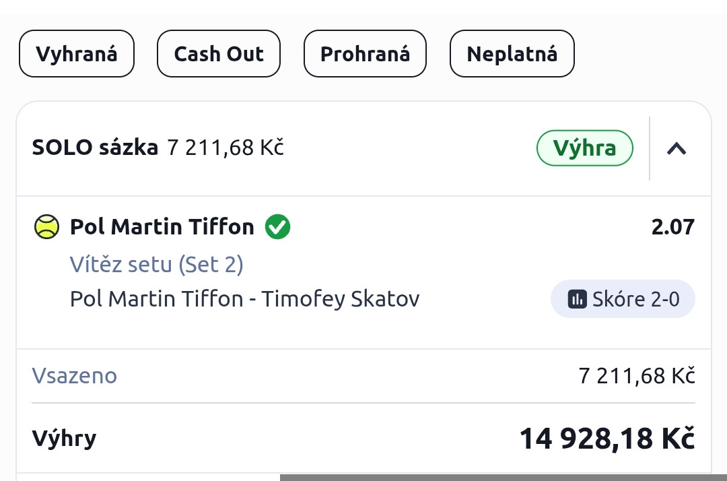Select the Vyhraná filter chip

77,54
